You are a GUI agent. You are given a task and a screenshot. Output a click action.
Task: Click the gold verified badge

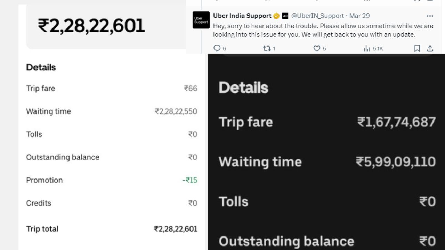click(x=276, y=16)
